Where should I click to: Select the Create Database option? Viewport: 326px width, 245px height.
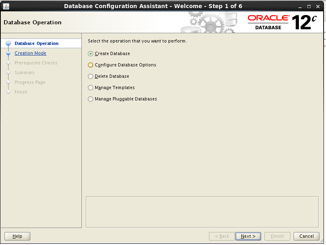point(90,53)
